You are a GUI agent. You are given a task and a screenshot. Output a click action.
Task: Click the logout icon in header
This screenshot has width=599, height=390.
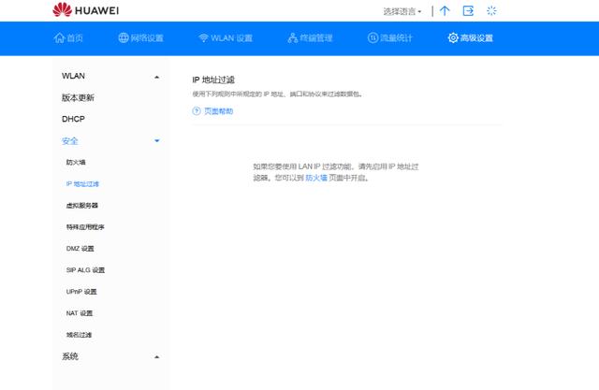pos(468,10)
